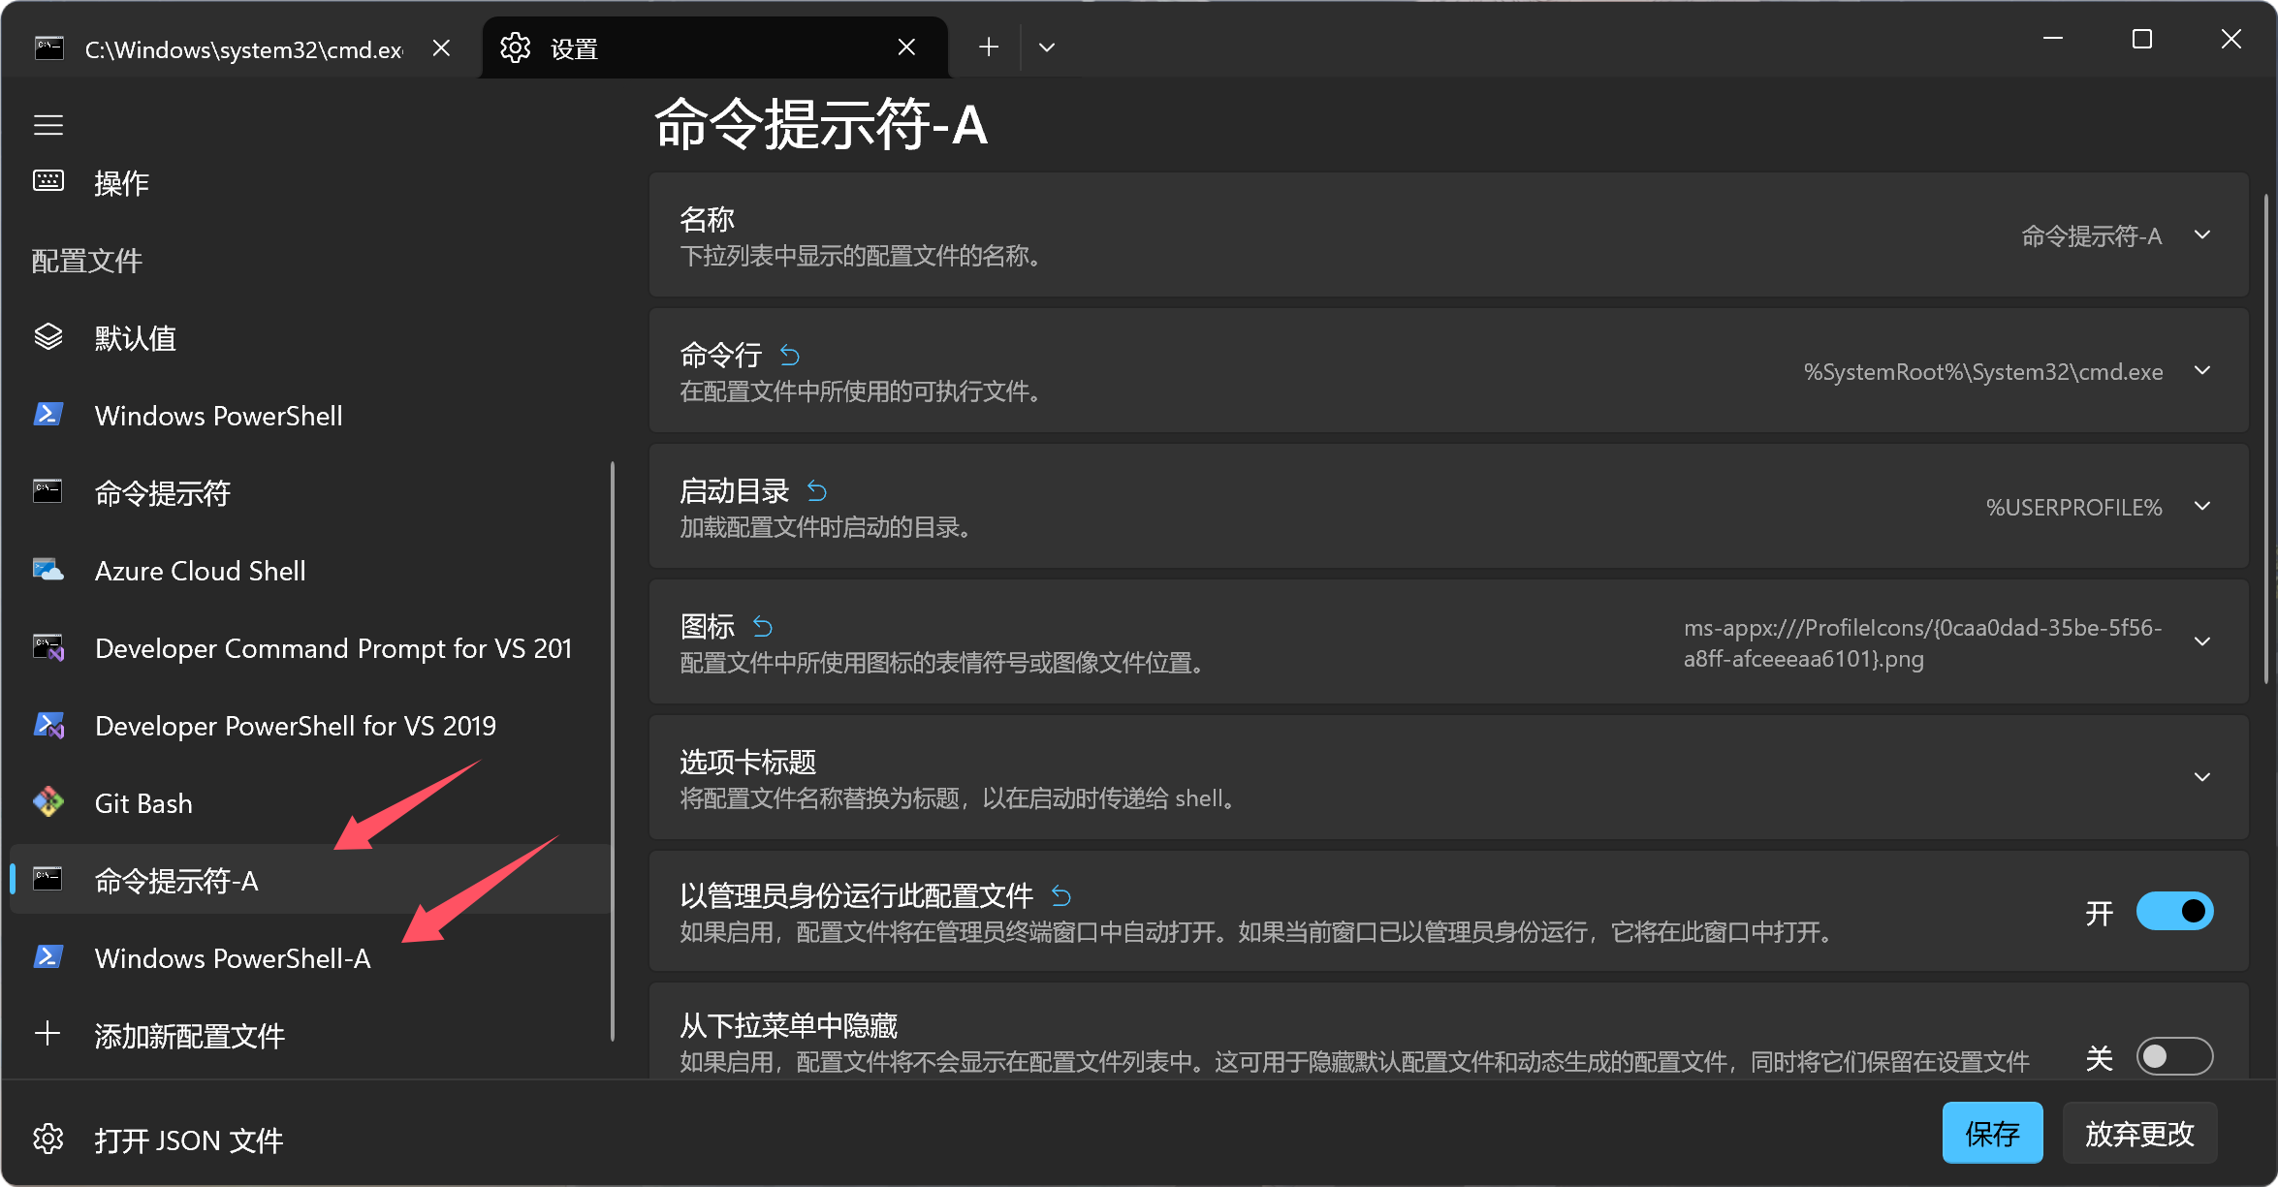Click the cmd.exe tab's console icon
2278x1187 pixels.
(49, 47)
